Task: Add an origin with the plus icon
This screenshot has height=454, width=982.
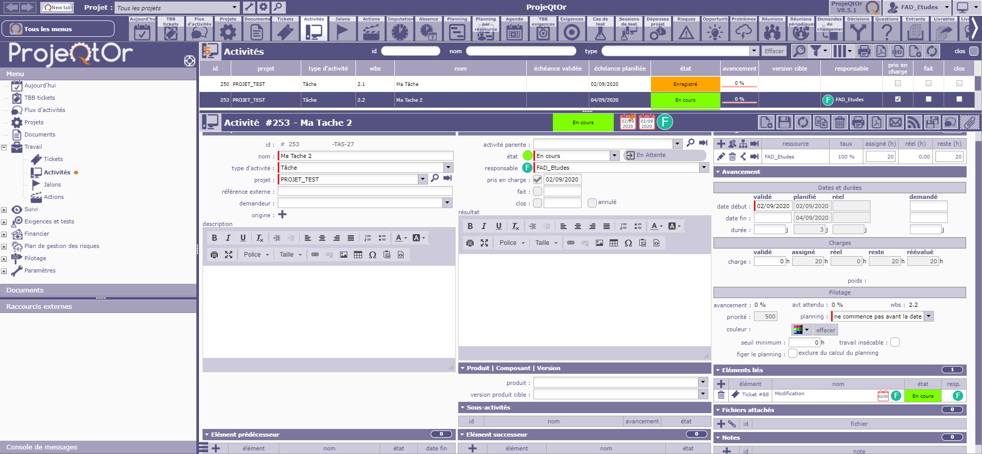Action: tap(282, 215)
